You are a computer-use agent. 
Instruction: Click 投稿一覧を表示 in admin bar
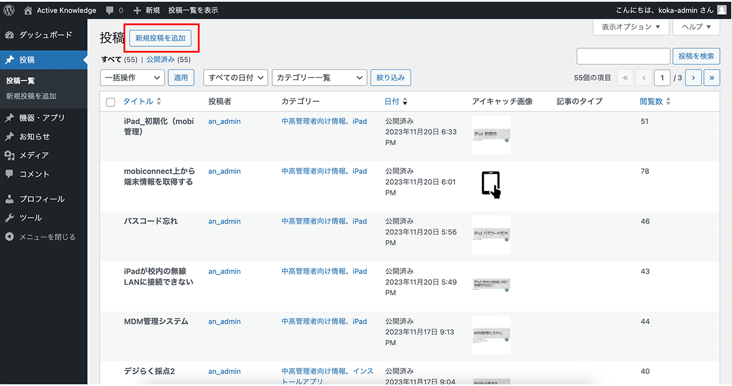click(193, 10)
